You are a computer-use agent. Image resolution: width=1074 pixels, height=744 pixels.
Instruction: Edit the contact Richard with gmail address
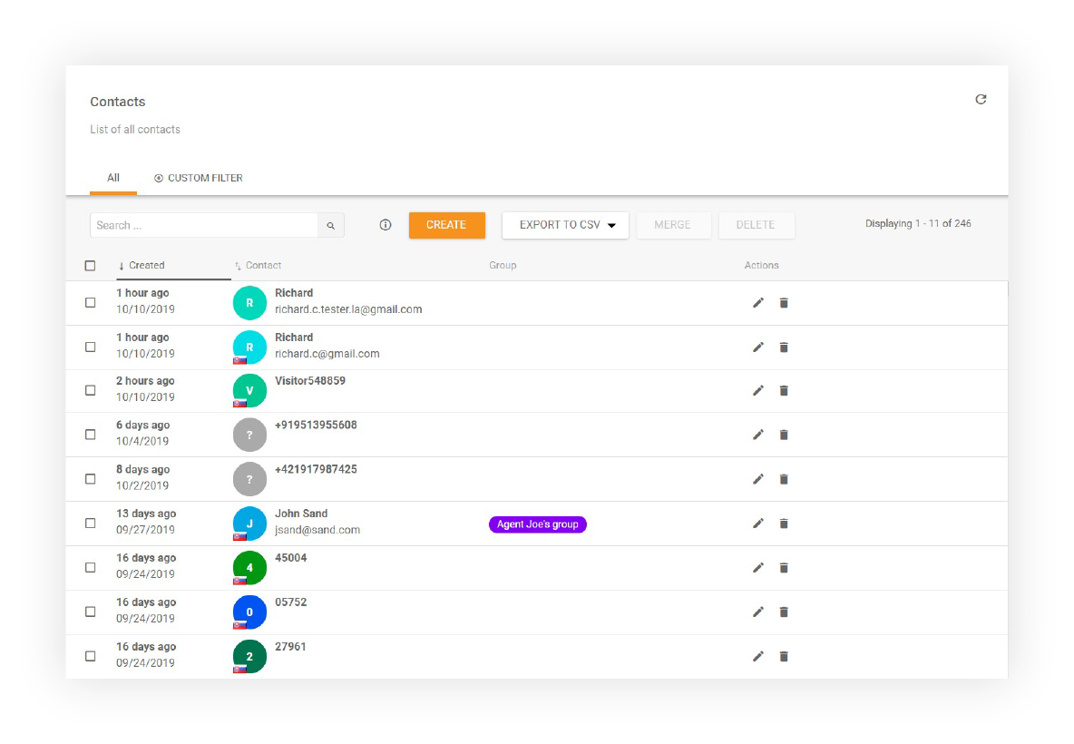(x=758, y=347)
